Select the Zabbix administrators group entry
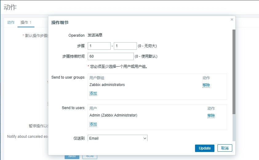The image size is (259, 160). point(107,85)
